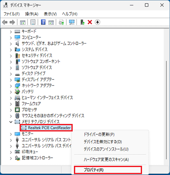This screenshot has height=175, width=170.
Task: Click the mouse icon for マウスとそのほかのポインティング デバイス
Action: tap(17, 116)
